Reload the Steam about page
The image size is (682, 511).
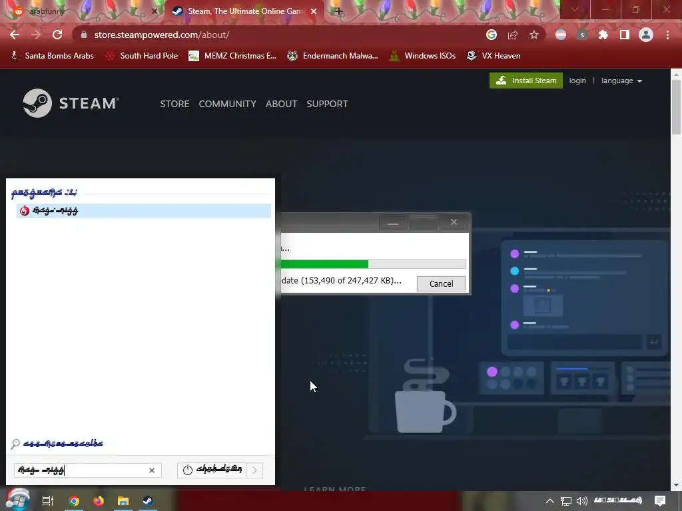click(57, 35)
